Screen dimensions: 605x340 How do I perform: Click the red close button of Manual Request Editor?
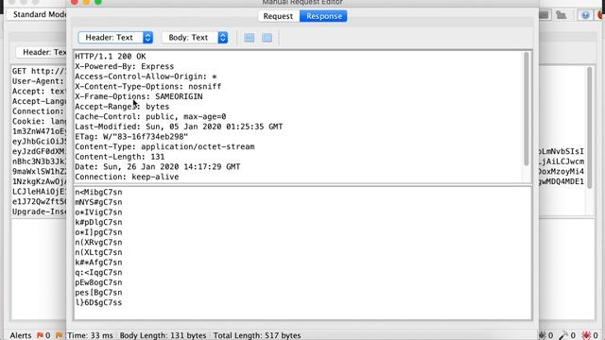pyautogui.click(x=75, y=2)
